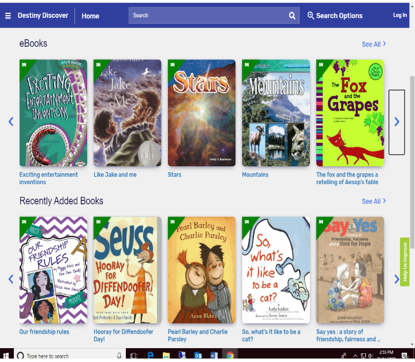Open So, what's it like to be a cat cover

coord(276,270)
